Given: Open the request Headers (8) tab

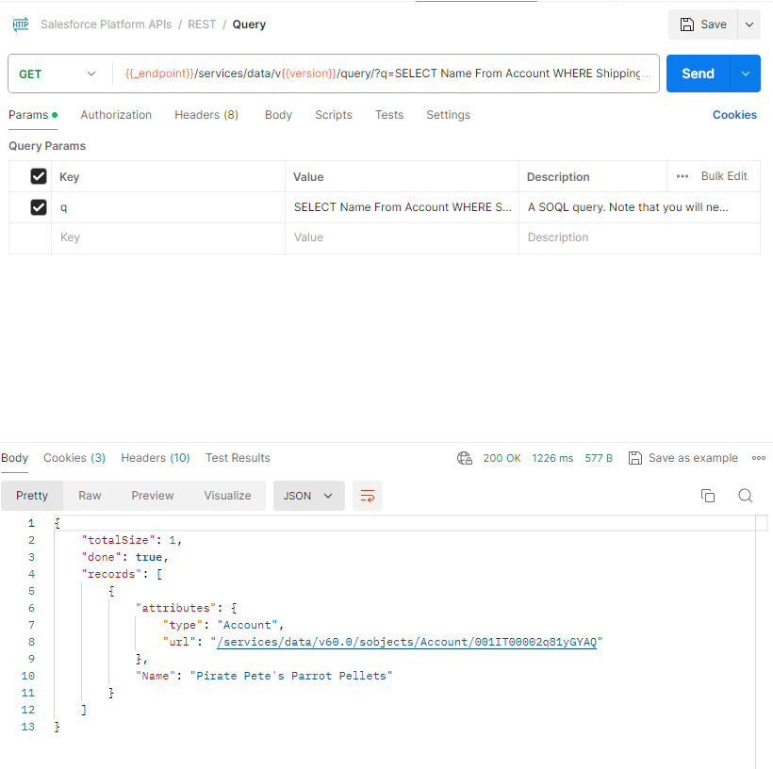Looking at the screenshot, I should click(x=206, y=115).
